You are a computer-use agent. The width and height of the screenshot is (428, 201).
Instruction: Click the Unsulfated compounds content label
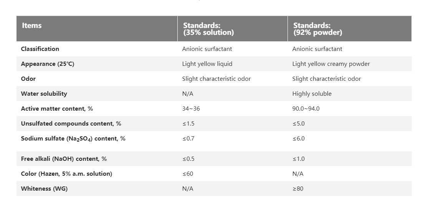pos(71,124)
